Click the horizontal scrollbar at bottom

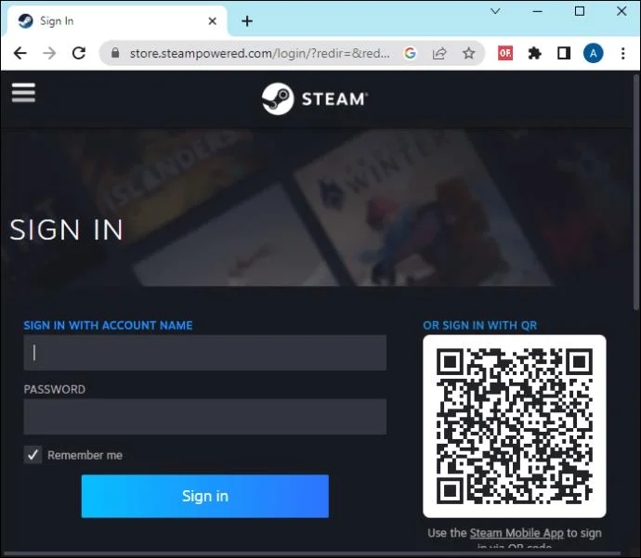point(313,554)
